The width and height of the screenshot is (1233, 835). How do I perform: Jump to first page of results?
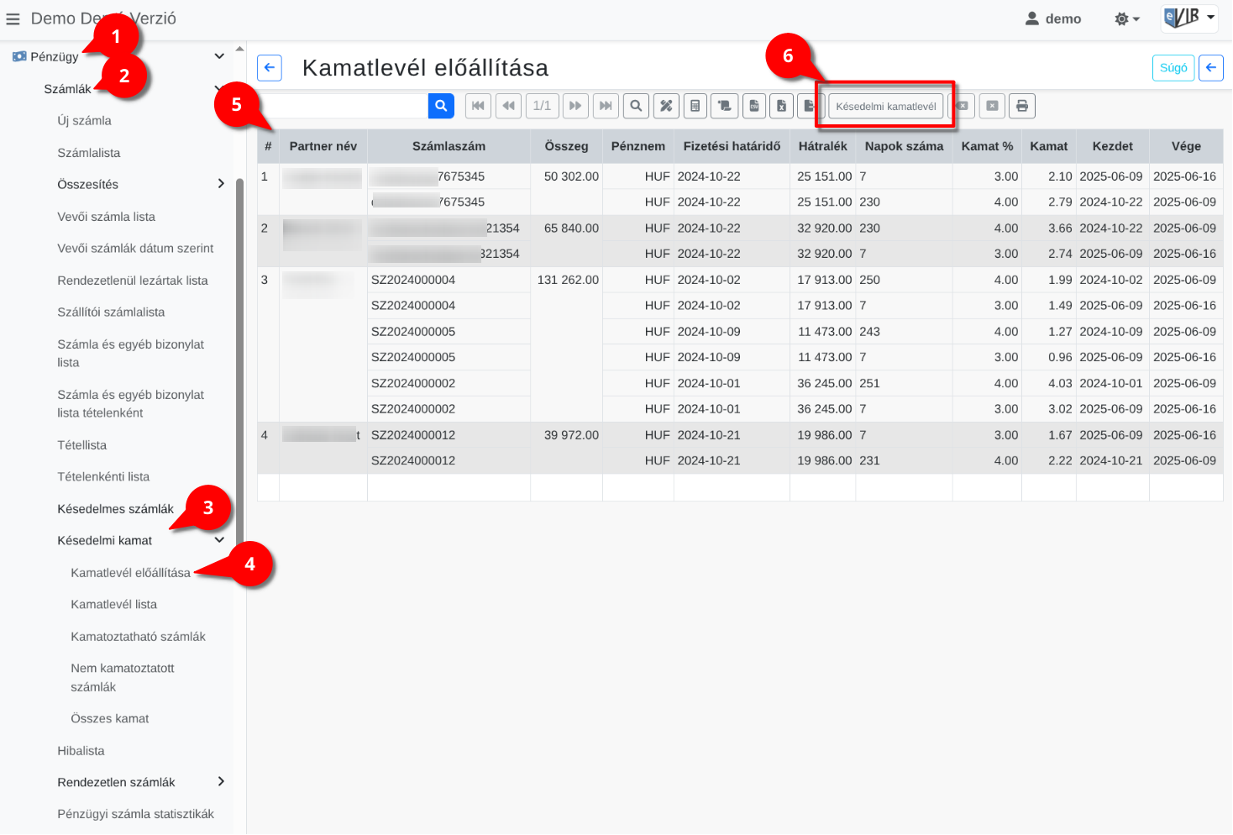click(478, 106)
